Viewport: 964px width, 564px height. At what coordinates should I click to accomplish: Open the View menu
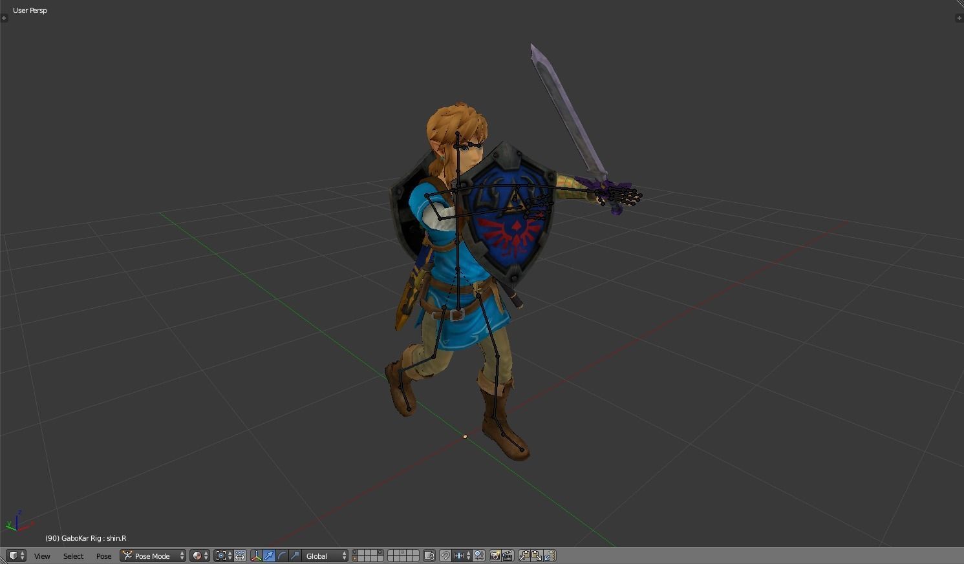(42, 556)
